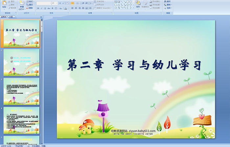Open the Shape Effects (形状效果) menu
The image size is (230, 147).
(156, 8)
